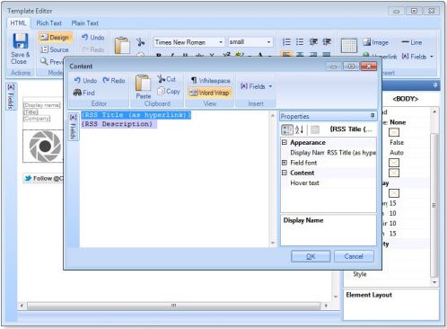
Task: Click the horizontal scrollbar thumb at bottom
Action: (173, 306)
